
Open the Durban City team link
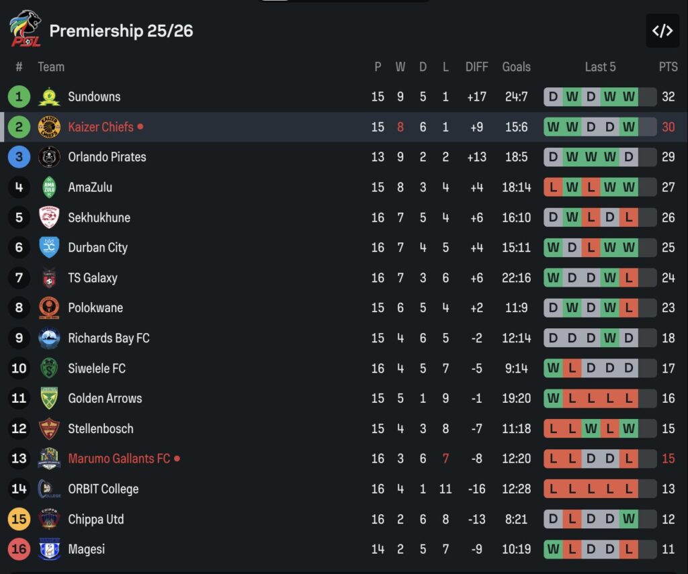[x=97, y=248]
